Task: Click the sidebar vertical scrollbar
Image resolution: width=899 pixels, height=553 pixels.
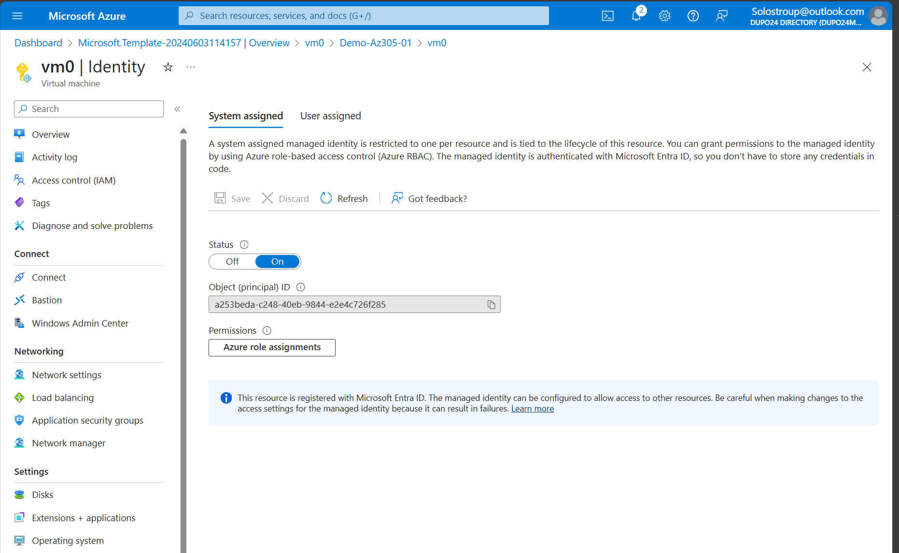Action: click(183, 345)
